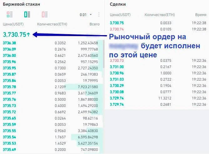Screen dimensions: 209x154
Task: Select order book row priced 3735.54
Action: pyautogui.click(x=51, y=137)
